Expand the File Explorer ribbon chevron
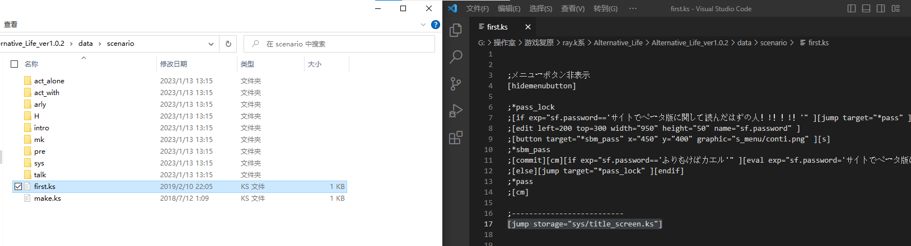The height and width of the screenshot is (246, 911). click(x=423, y=25)
